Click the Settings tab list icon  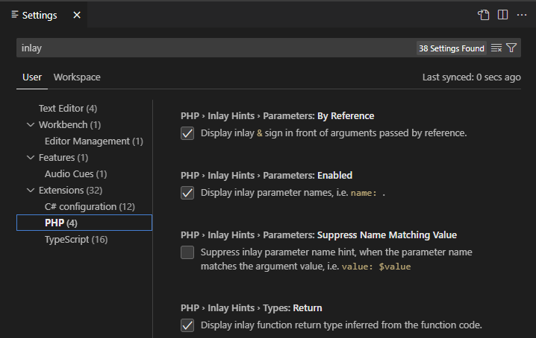click(x=15, y=15)
